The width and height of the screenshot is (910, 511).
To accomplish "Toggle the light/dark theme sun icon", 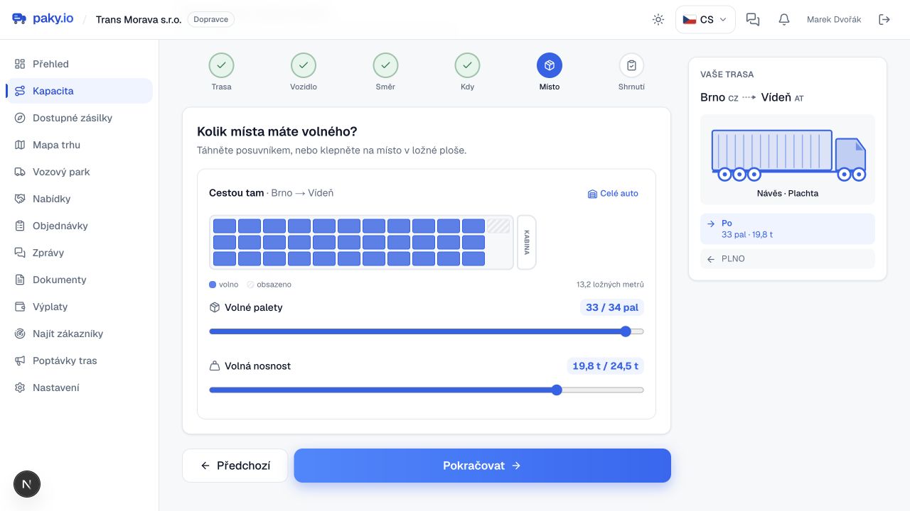I will point(658,20).
